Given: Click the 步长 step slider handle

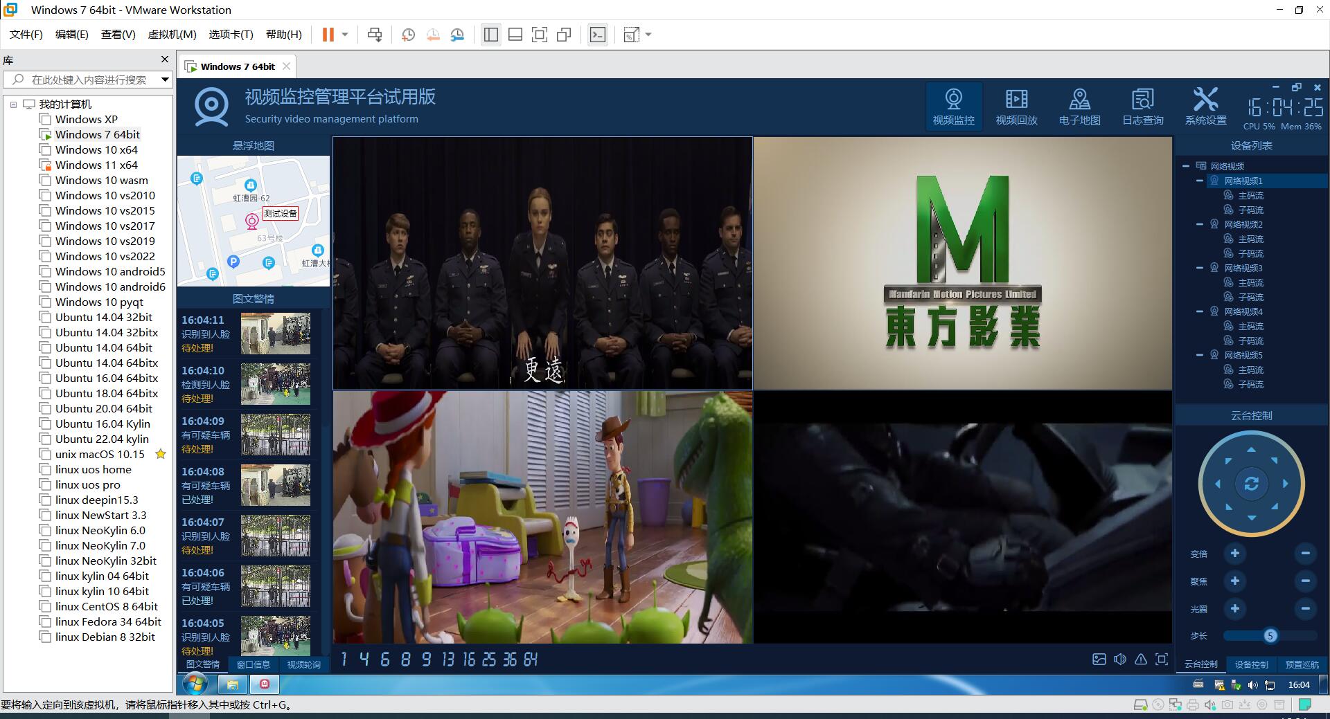Looking at the screenshot, I should pyautogui.click(x=1270, y=636).
